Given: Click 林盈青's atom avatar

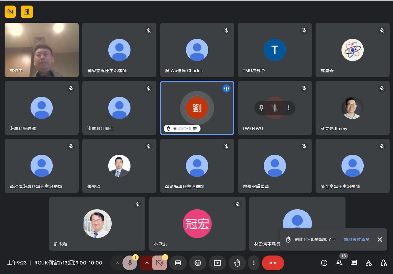Looking at the screenshot, I should (x=353, y=50).
